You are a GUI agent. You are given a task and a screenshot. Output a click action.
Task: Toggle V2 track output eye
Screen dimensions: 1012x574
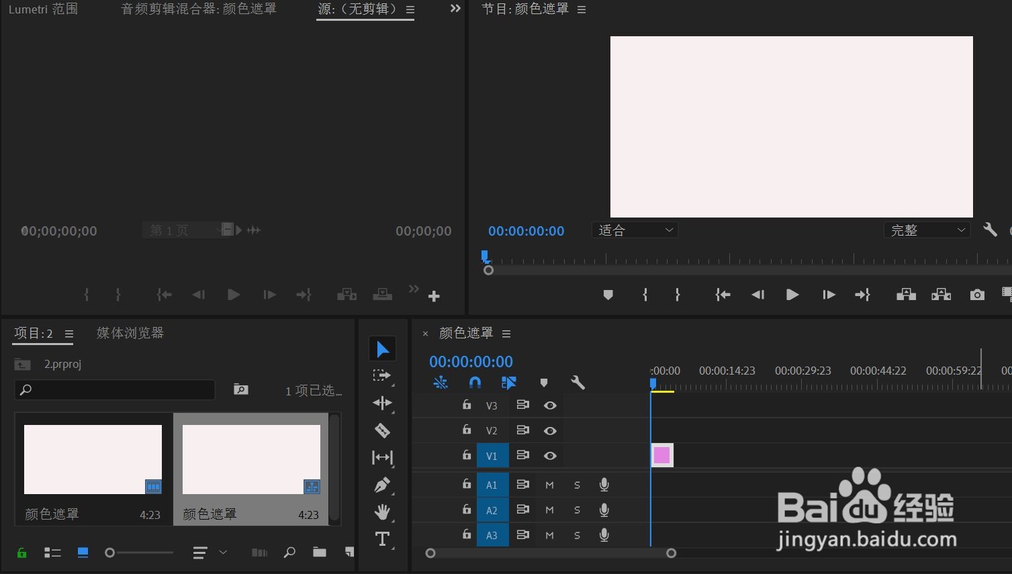(550, 431)
